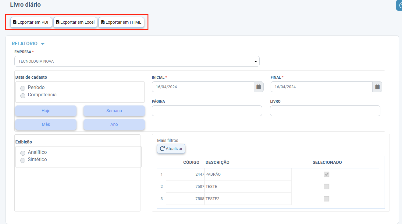Screen dimensions: 402x224
Task: Click the Atualizar refresh button
Action: (171, 149)
